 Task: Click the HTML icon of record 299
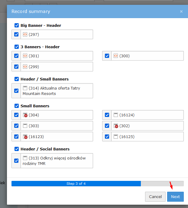25,67
